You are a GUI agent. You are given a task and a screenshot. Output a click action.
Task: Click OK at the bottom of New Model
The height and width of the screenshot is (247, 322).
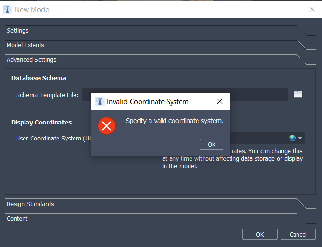point(260,234)
